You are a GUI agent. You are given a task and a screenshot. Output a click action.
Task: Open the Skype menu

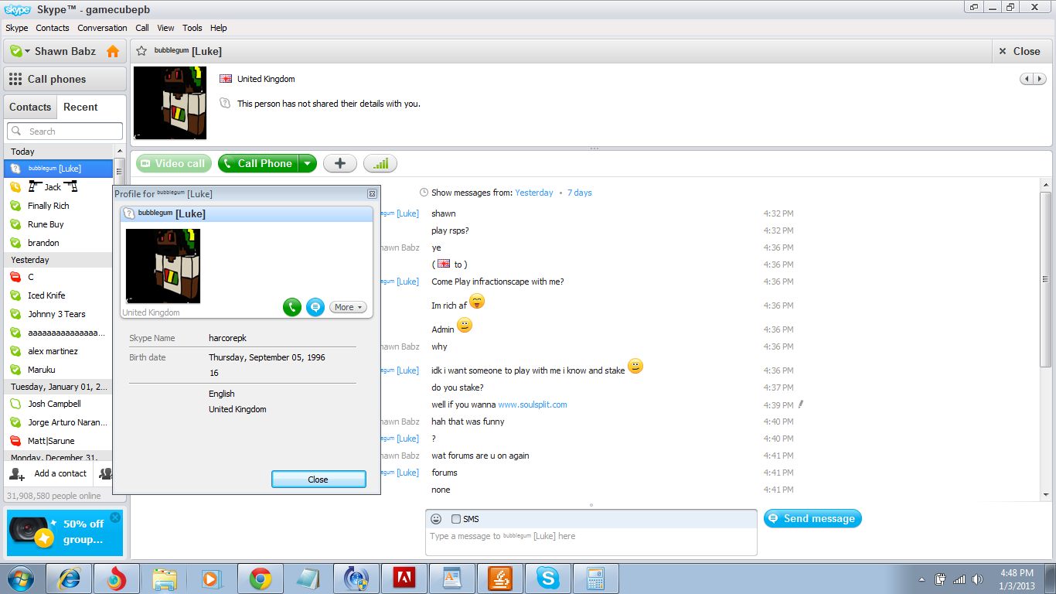click(16, 28)
